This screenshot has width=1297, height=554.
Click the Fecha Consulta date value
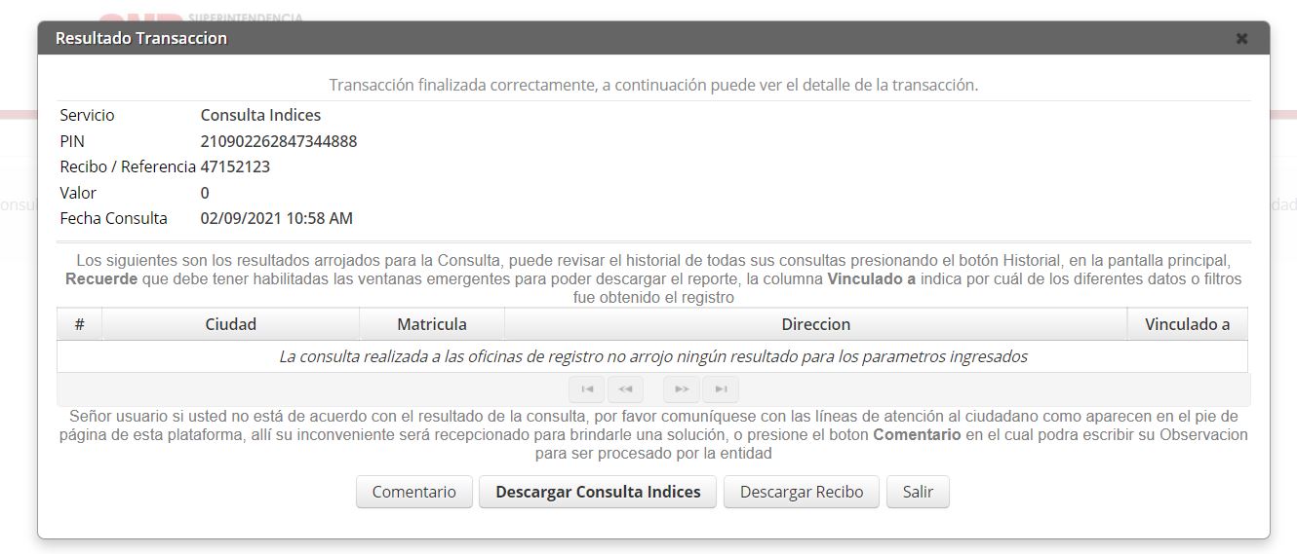coord(276,218)
